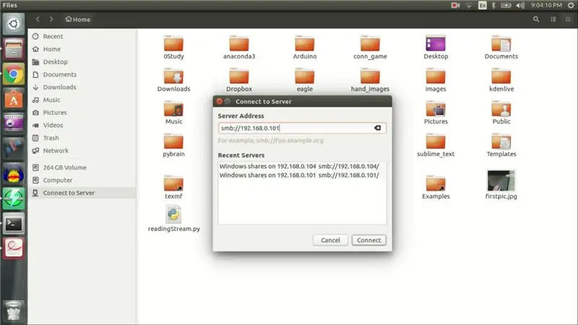The width and height of the screenshot is (578, 325).
Task: Open Downloads in the sidebar
Action: tap(59, 87)
